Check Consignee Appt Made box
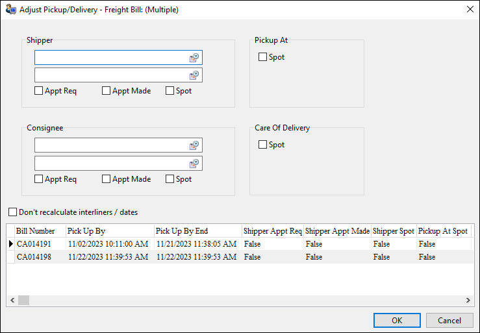 [x=107, y=179]
